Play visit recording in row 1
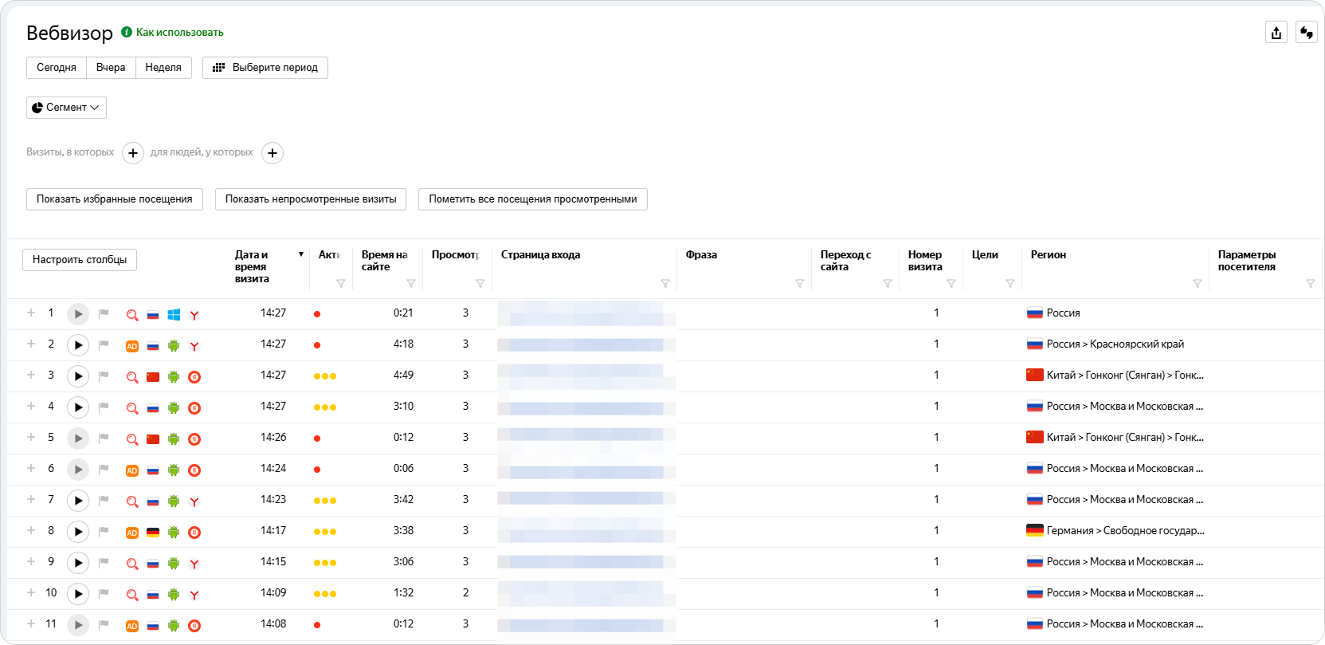The width and height of the screenshot is (1325, 645). pos(78,314)
